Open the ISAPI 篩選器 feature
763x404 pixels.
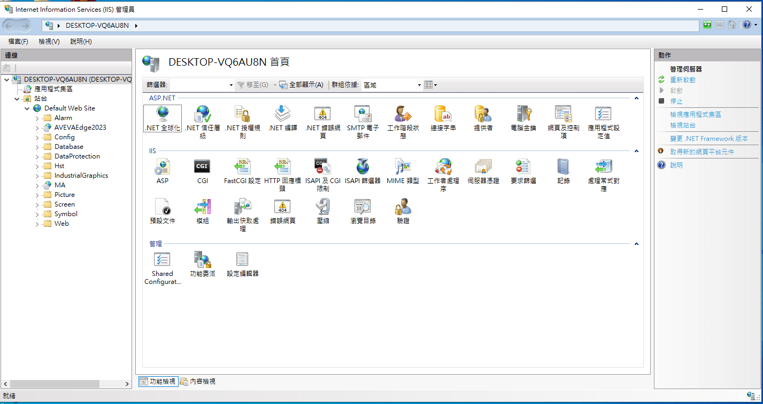(x=363, y=171)
